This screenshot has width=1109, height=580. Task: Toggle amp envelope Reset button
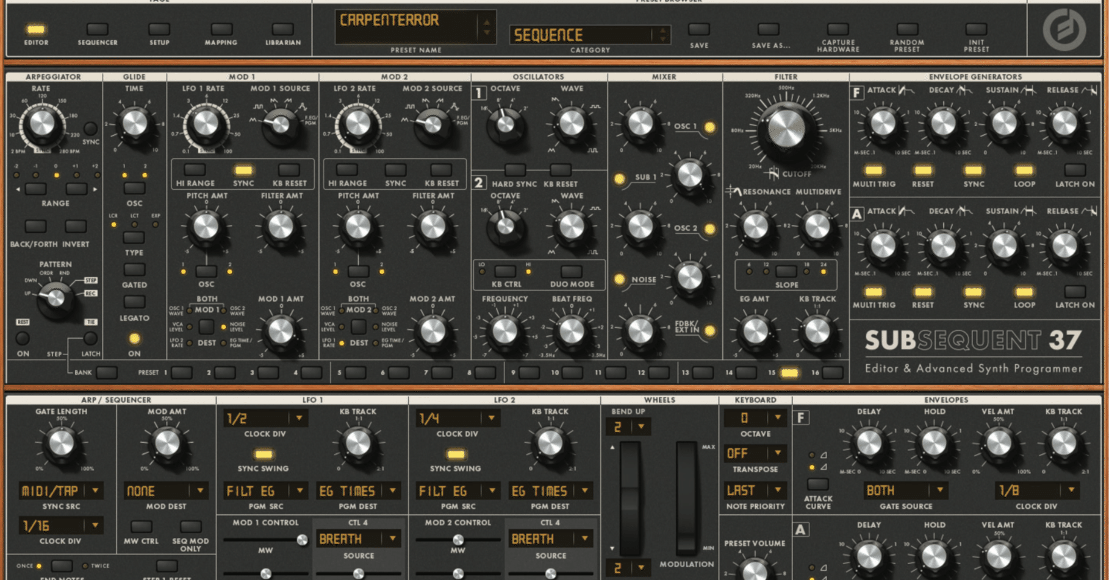click(923, 292)
